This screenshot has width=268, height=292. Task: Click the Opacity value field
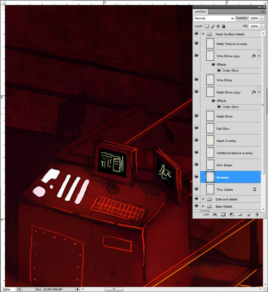(254, 18)
